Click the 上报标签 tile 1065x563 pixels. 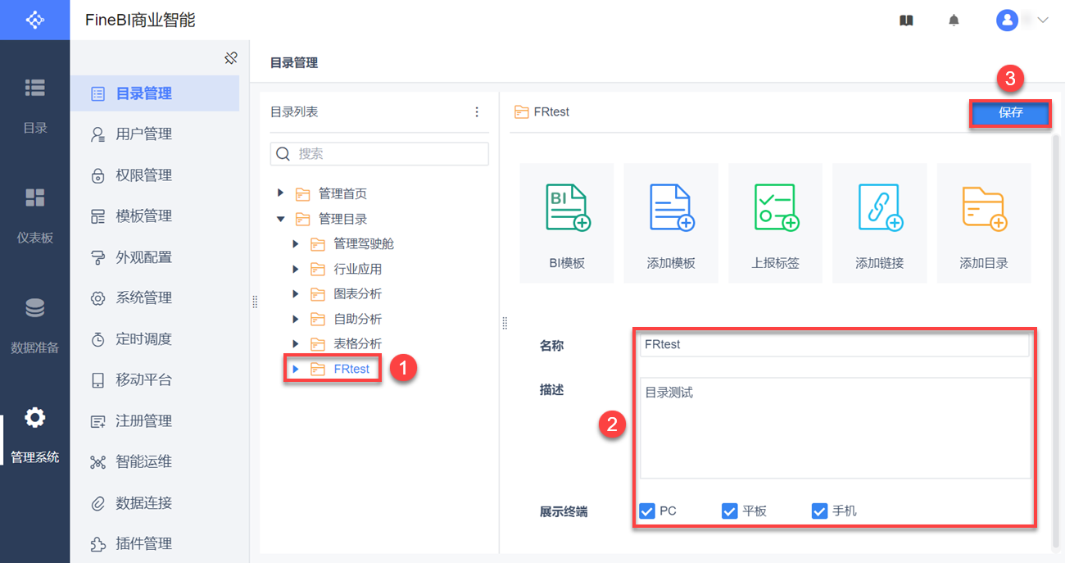pos(775,223)
